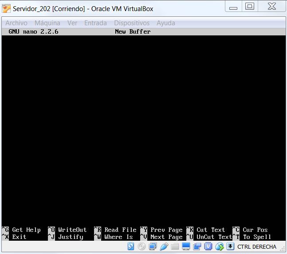
Task: Click the Prev Page shortcut text
Action: click(x=166, y=230)
